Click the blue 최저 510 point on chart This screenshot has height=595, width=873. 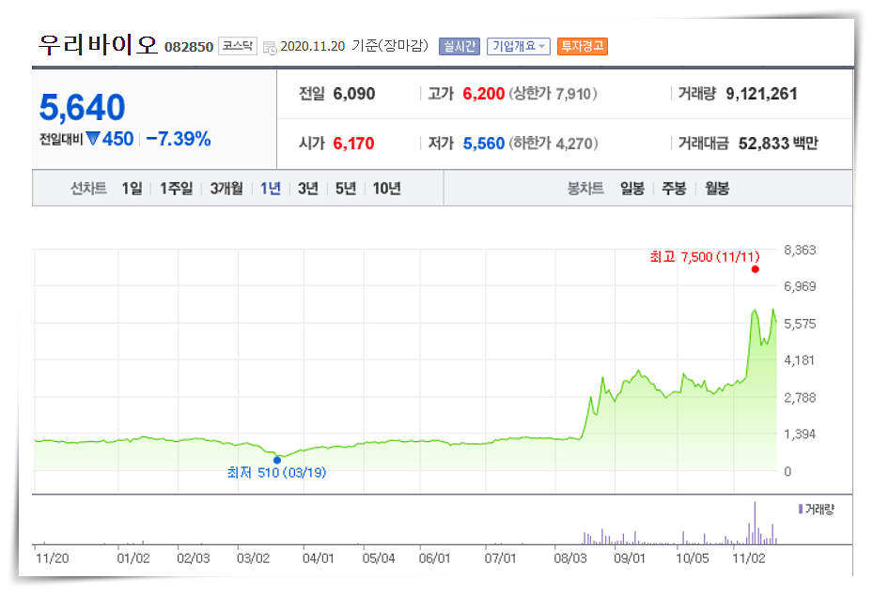pos(277,460)
